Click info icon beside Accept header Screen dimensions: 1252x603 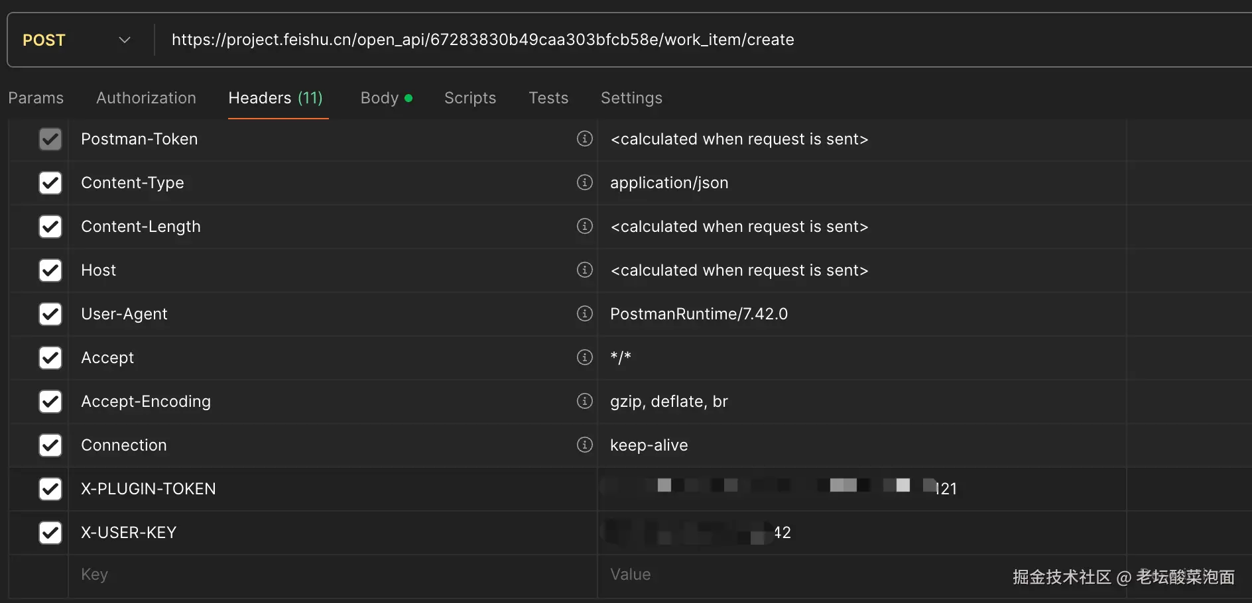(584, 357)
